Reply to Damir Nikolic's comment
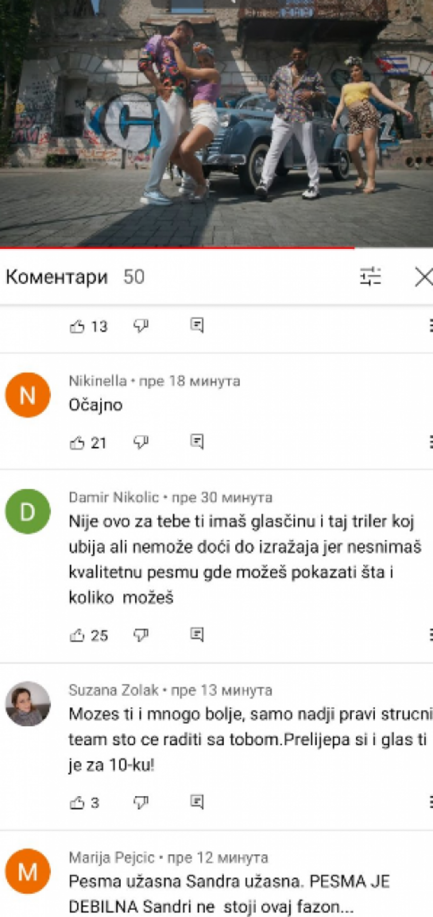This screenshot has height=917, width=433. pyautogui.click(x=197, y=634)
